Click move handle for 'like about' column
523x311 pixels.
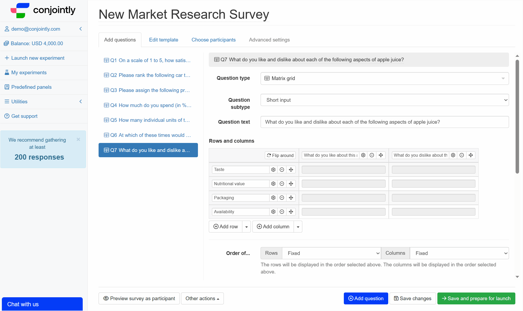(x=381, y=155)
